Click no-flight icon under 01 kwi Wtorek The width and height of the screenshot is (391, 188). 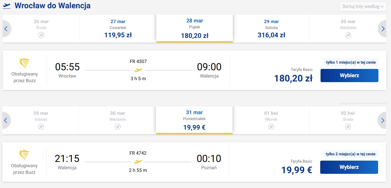point(271,127)
